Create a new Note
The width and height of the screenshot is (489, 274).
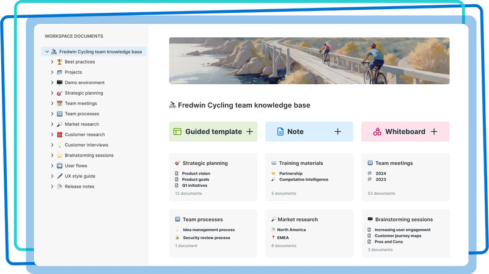[x=309, y=131]
